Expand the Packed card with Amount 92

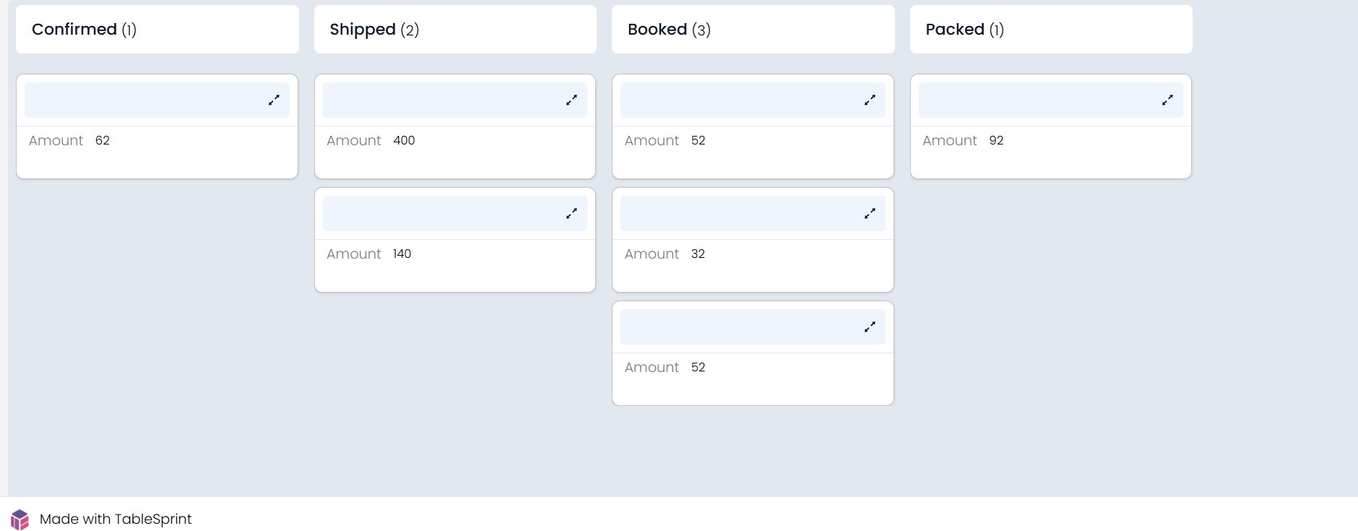[1167, 100]
